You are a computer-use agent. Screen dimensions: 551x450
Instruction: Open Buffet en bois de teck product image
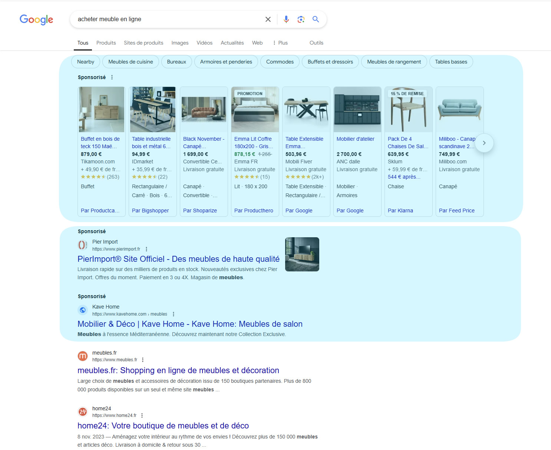coord(102,110)
